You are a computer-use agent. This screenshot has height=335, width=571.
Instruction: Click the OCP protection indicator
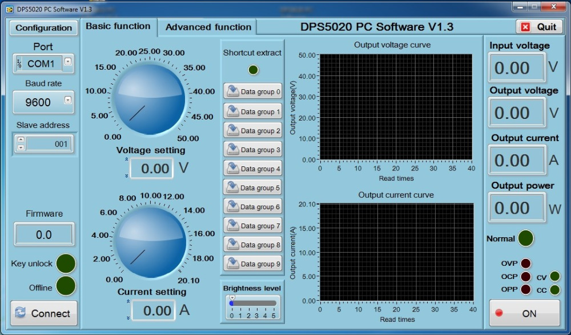point(525,276)
